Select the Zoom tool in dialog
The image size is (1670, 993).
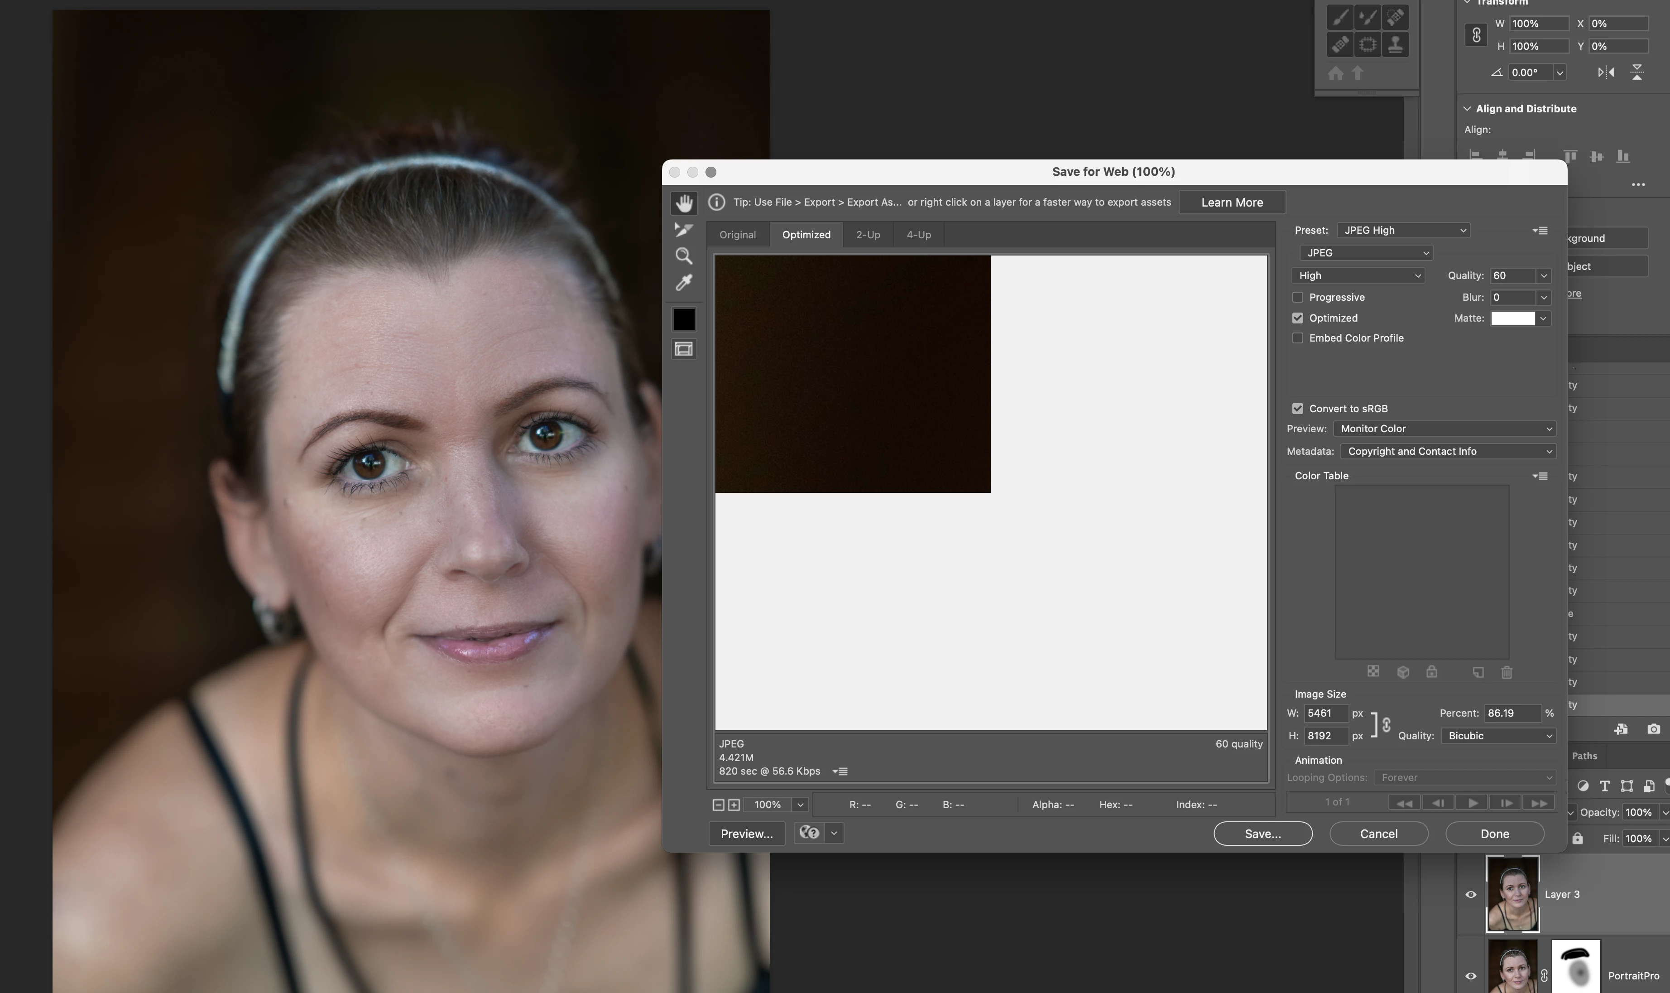[x=683, y=256]
